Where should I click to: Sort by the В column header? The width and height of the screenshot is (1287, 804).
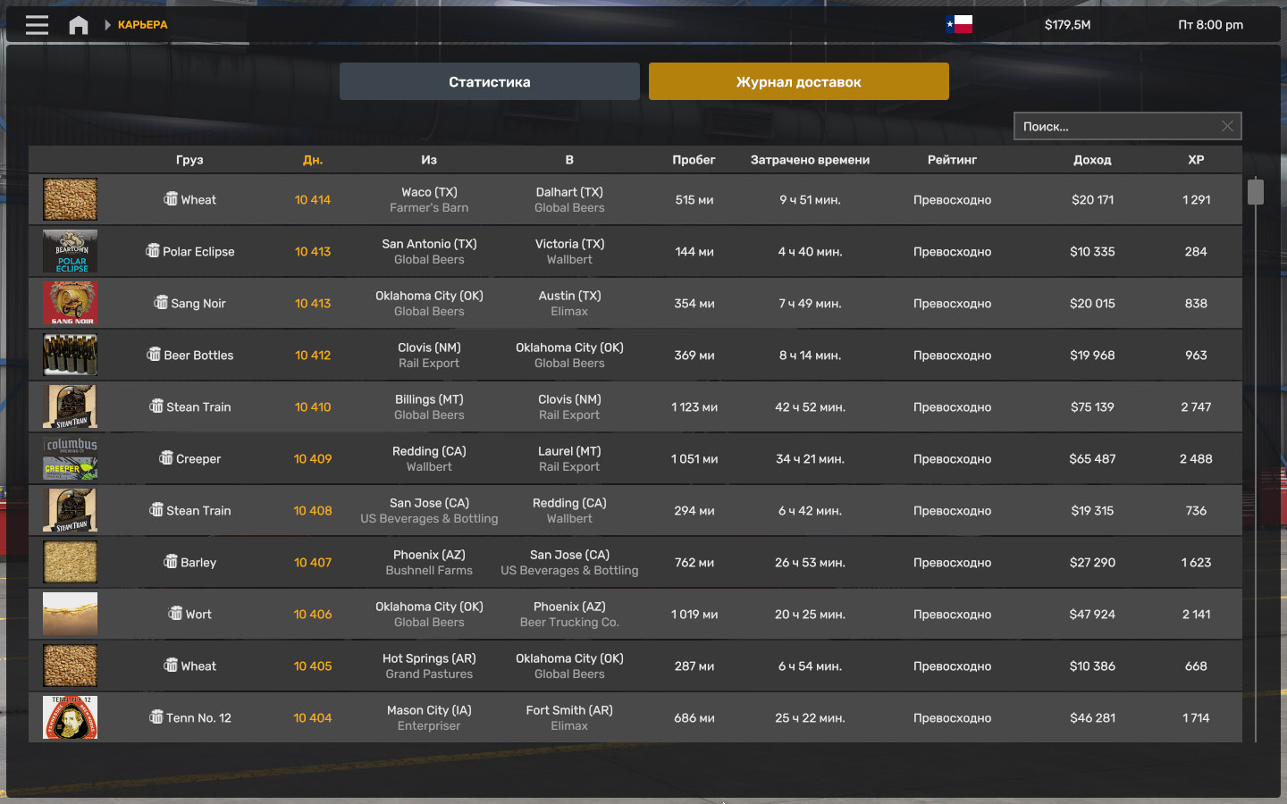point(569,160)
